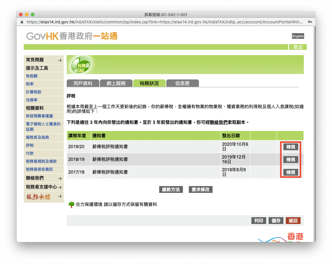Open the 聯絡我們 link in the notice text
Viewport: 332px width, 264px height.
coord(218,122)
